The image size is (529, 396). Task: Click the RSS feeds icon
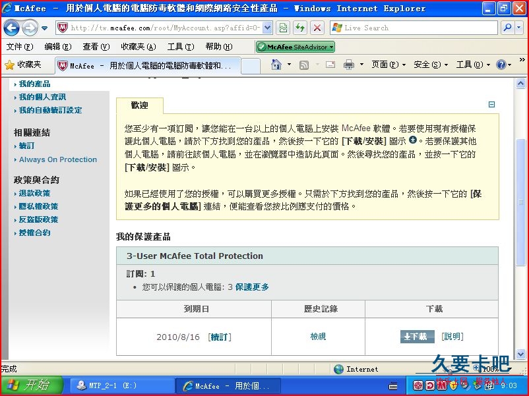(x=304, y=65)
